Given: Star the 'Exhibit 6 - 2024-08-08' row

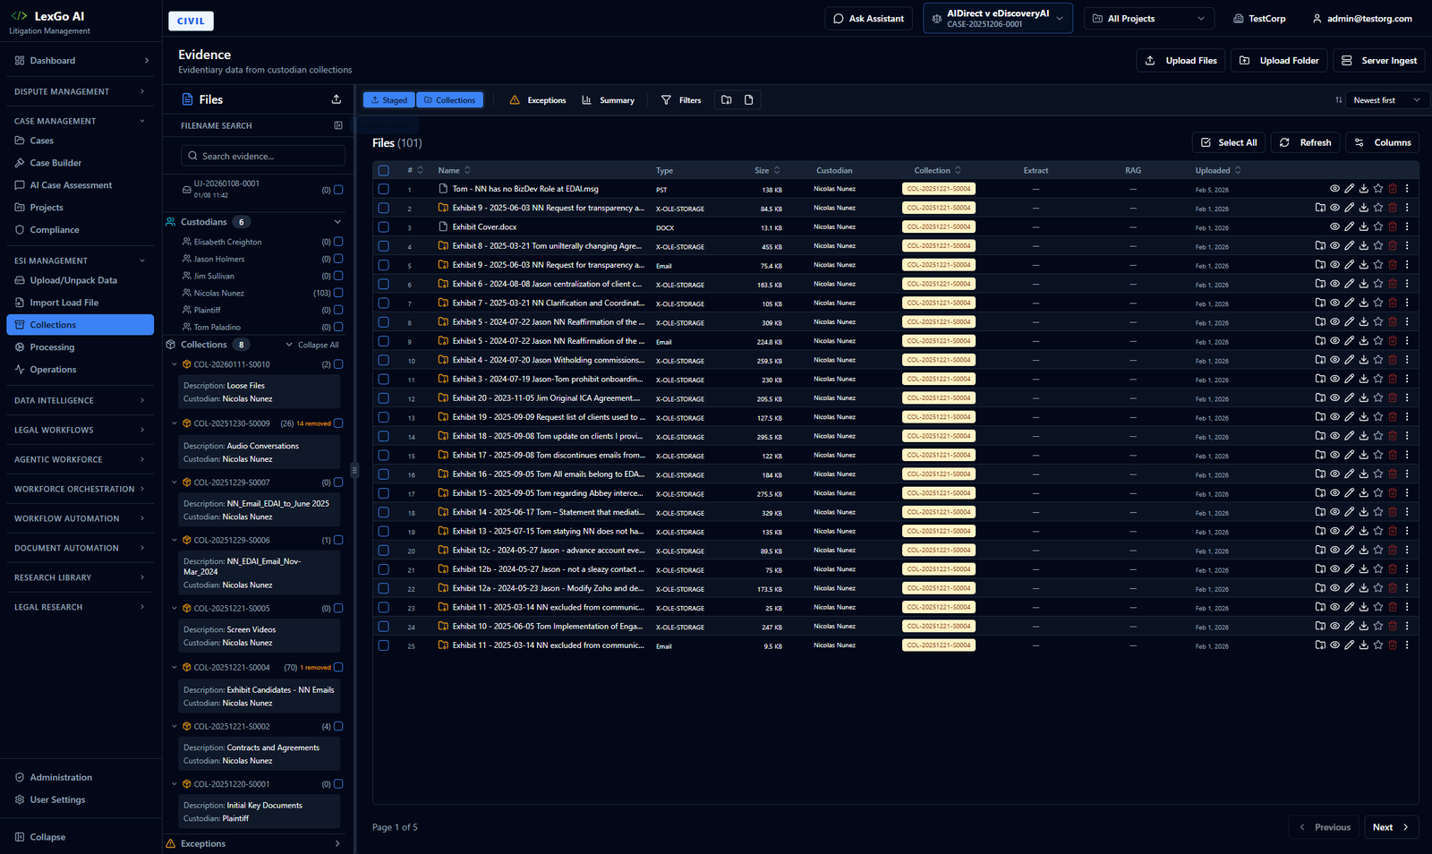Looking at the screenshot, I should [1377, 284].
